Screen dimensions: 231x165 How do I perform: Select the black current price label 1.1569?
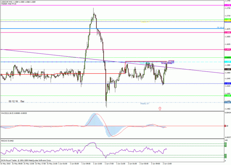coord(228,69)
